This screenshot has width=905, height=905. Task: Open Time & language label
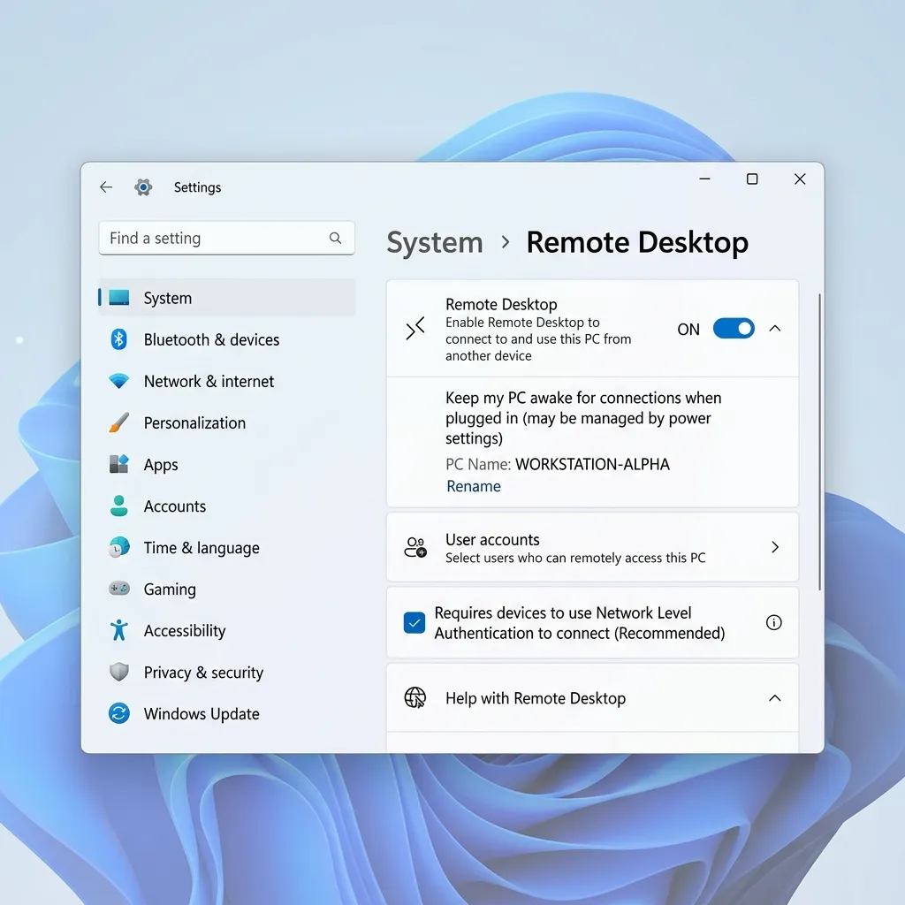202,548
